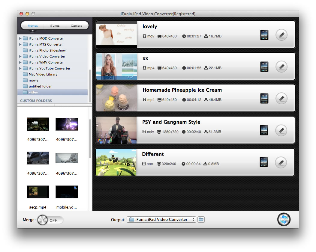Viewport: 316px width, 252px height.
Task: Toggle the Merge switch currently OFF
Action: [x=50, y=220]
